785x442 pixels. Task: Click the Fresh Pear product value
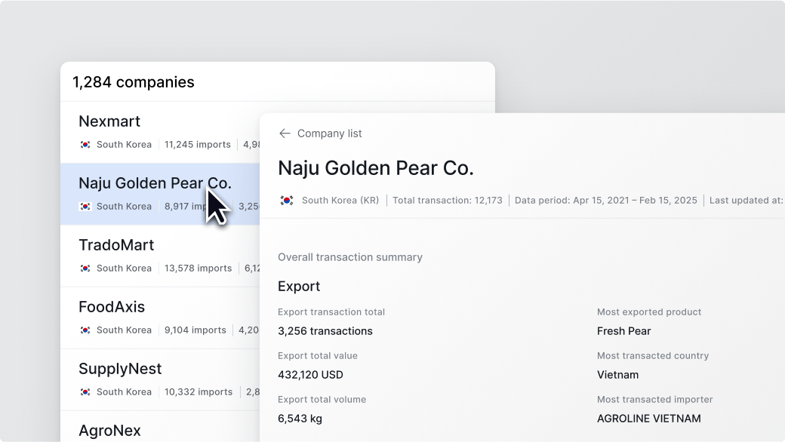[x=623, y=331]
